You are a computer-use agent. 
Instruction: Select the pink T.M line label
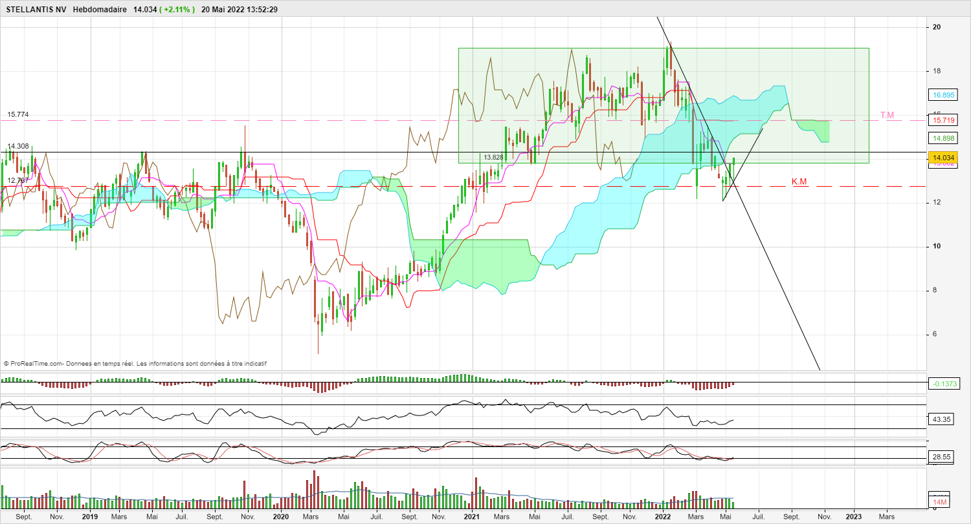886,115
